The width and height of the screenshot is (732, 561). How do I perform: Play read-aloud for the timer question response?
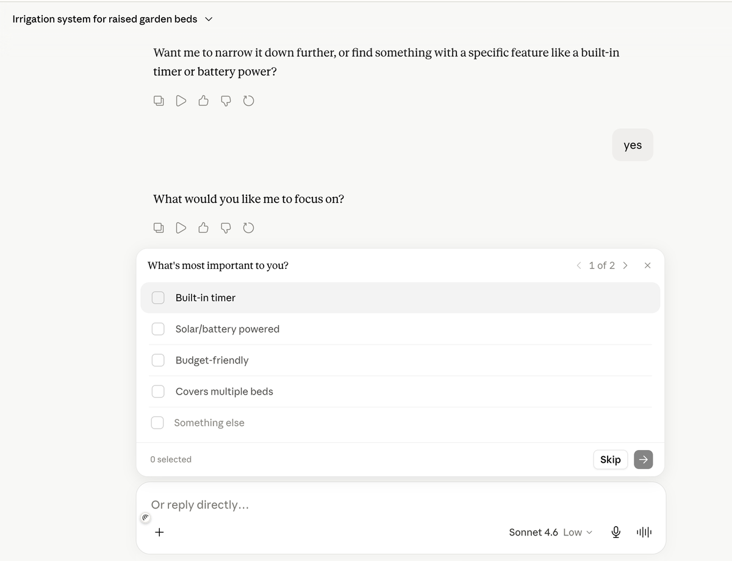coord(181,101)
